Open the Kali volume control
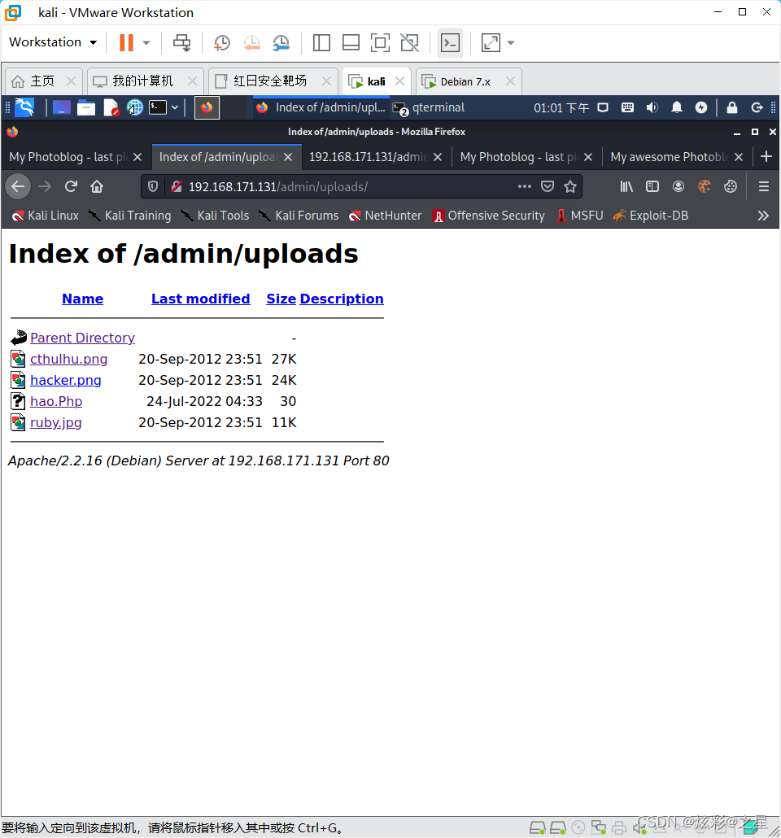 click(x=652, y=108)
